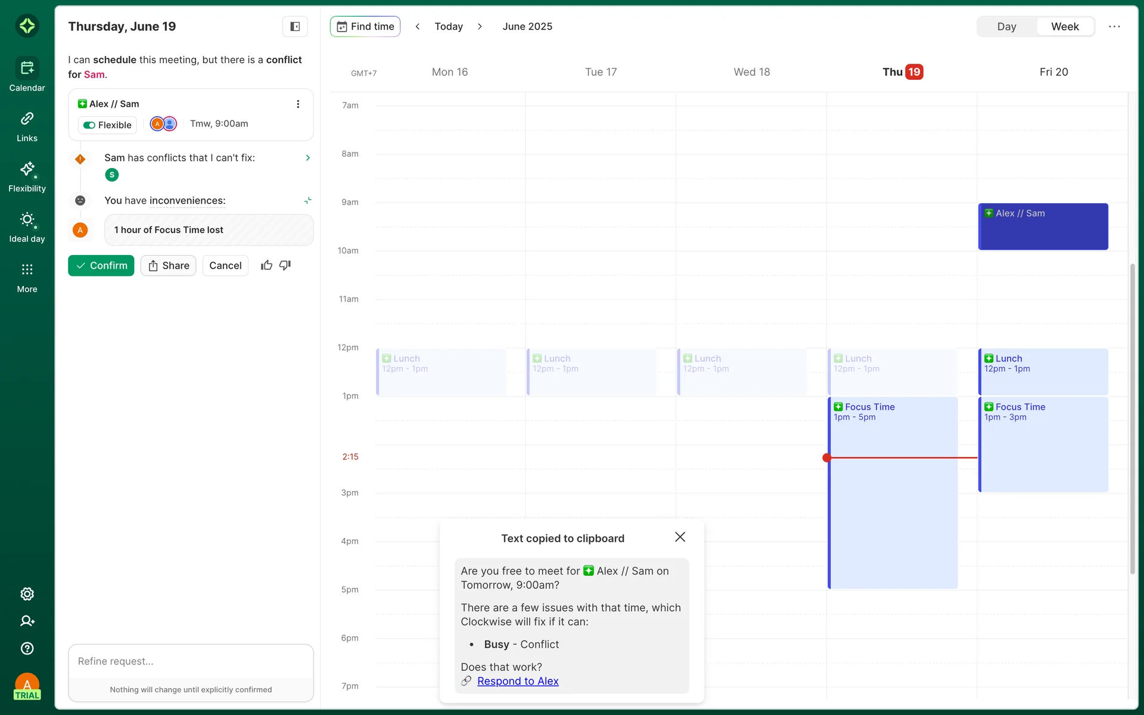Open the Links sidebar icon

(27, 126)
